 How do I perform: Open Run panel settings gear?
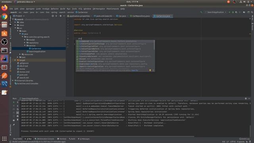246,99
